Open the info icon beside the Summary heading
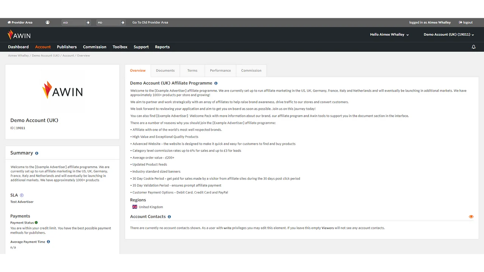 [x=37, y=153]
